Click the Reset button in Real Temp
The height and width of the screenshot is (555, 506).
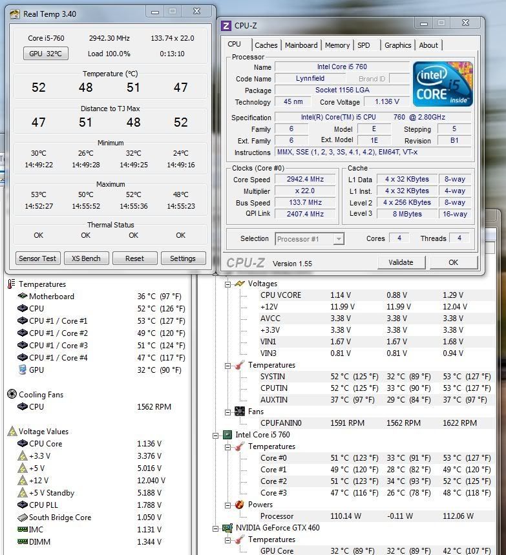(134, 258)
